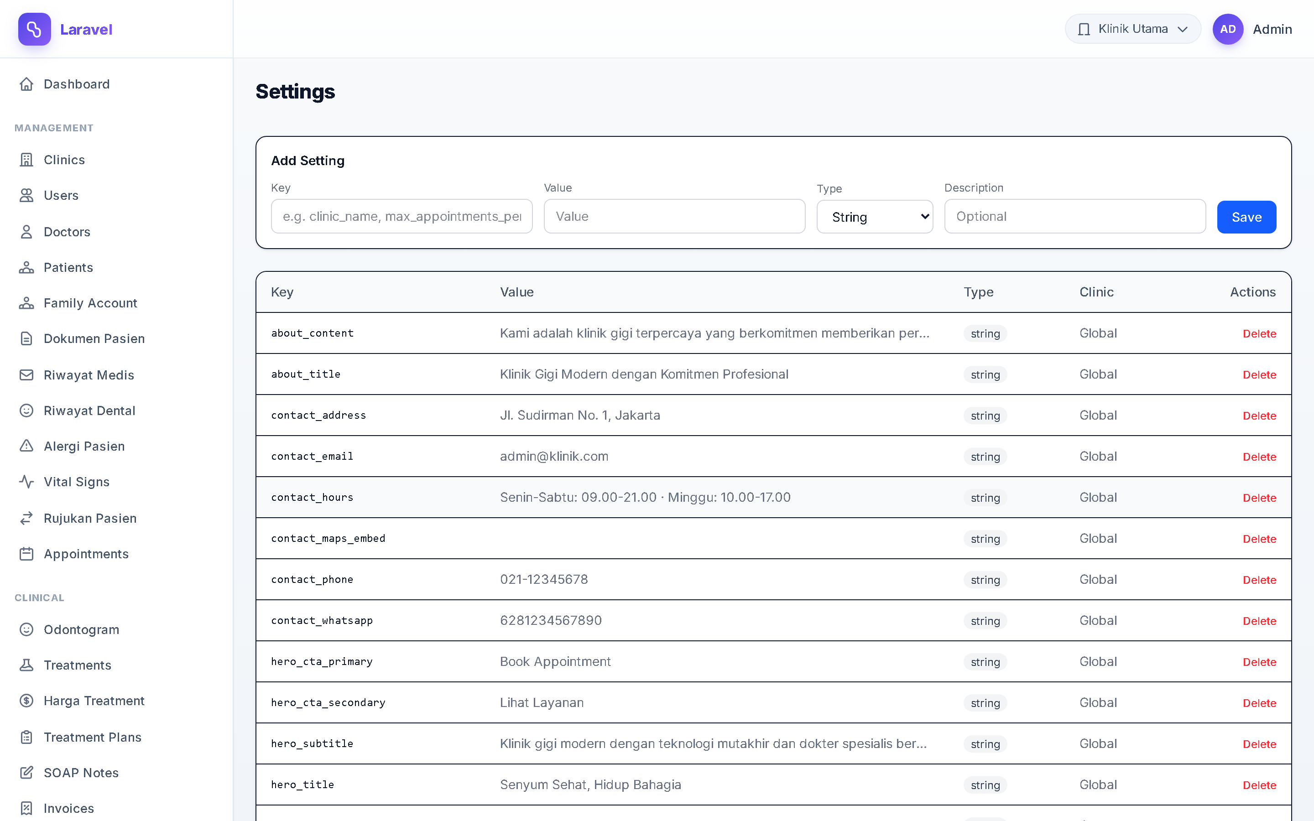Open Alergi Pasien from the sidebar

(x=84, y=447)
